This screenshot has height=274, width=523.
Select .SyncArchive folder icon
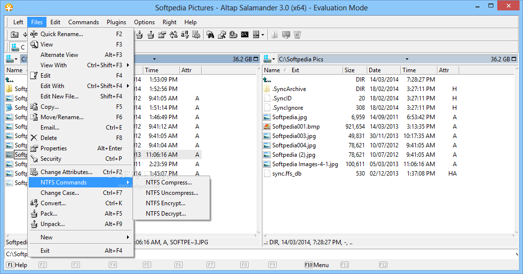pyautogui.click(x=267, y=89)
